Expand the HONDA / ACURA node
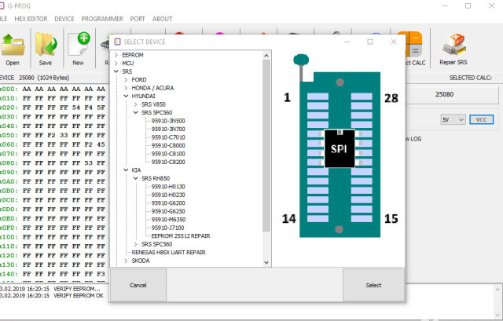The height and width of the screenshot is (321, 503). point(126,88)
